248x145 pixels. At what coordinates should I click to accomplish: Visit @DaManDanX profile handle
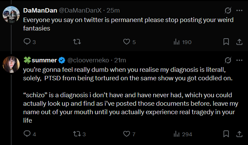coord(80,11)
